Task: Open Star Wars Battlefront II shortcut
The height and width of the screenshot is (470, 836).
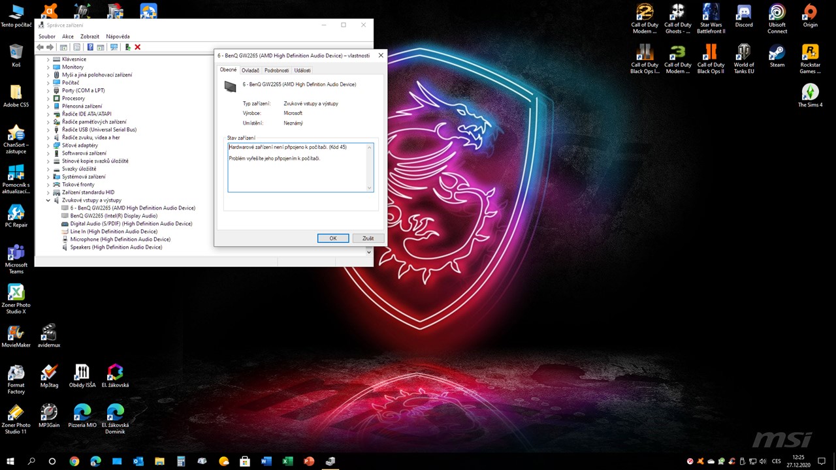Action: (x=711, y=19)
